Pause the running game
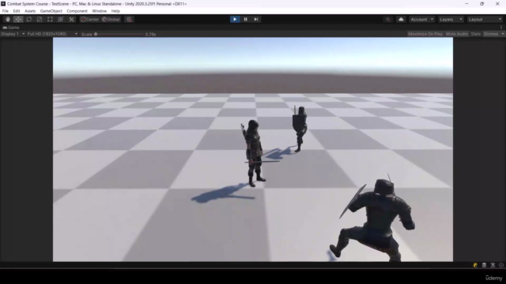 245,19
